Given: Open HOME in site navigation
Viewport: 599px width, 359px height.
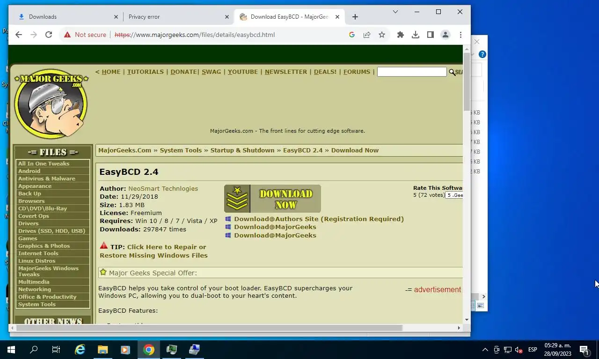Looking at the screenshot, I should (111, 72).
